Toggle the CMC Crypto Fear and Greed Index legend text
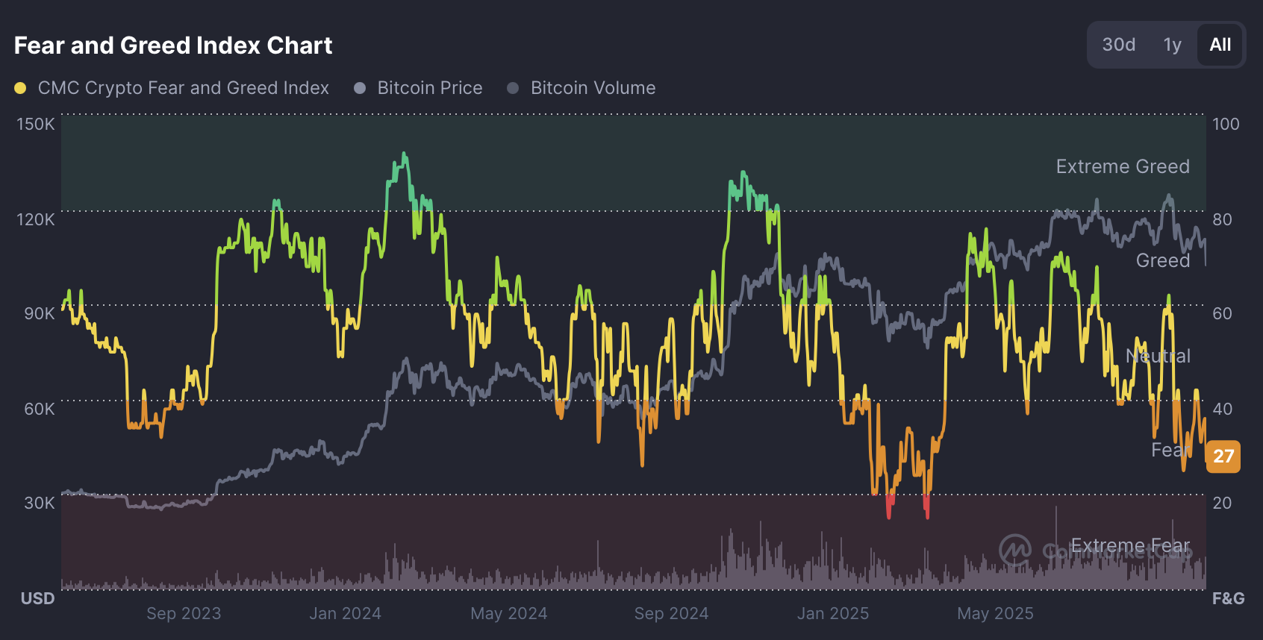This screenshot has height=640, width=1263. pyautogui.click(x=183, y=88)
